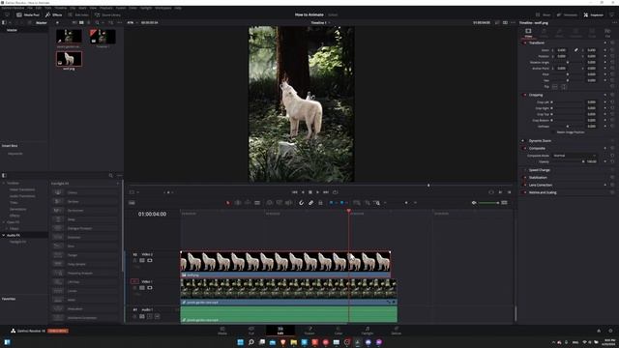Screen dimensions: 619x348
Task: Toggle linked selection chain icon
Action: [310, 203]
